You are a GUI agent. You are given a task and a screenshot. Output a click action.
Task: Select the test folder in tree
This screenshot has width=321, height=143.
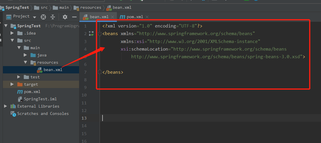pos(41,77)
